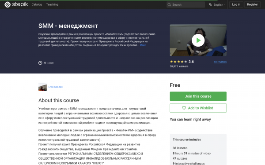Image resolution: width=265 pixels, height=165 pixels.
Task: Expand description with More link
Action: point(143,45)
